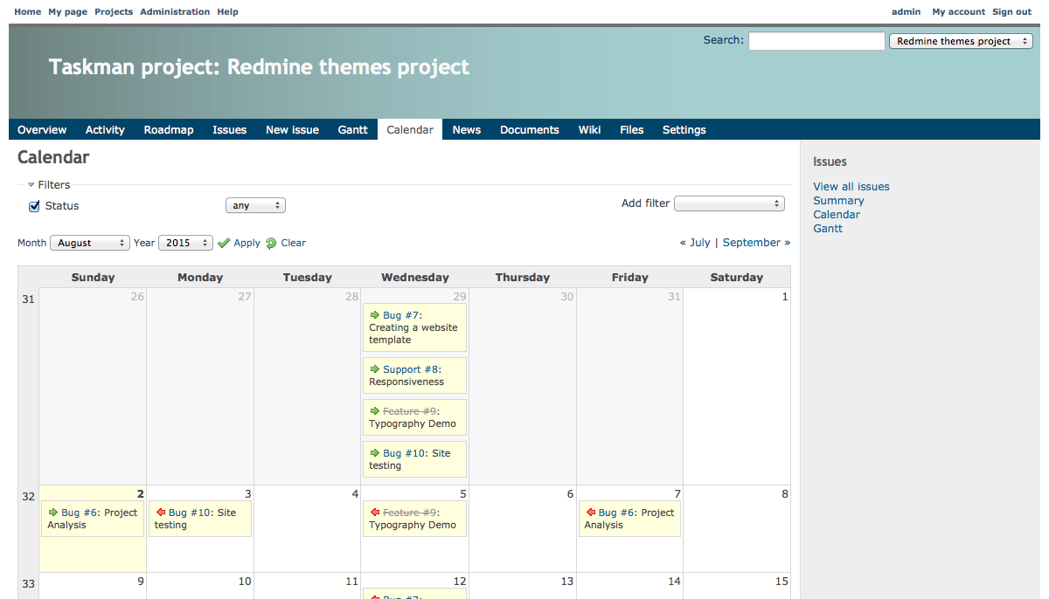Screen dimensions: 1049x599
Task: Open struck-through Feature #9 link on 29th
Action: click(409, 410)
